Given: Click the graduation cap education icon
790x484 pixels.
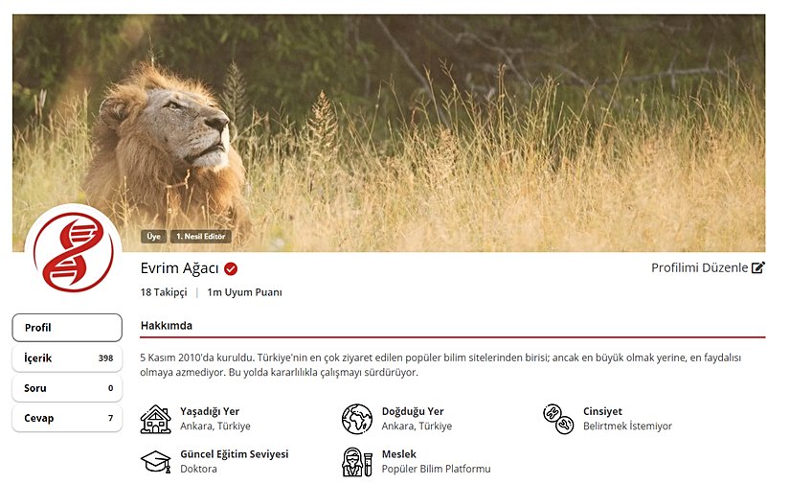Looking at the screenshot, I should click(156, 461).
